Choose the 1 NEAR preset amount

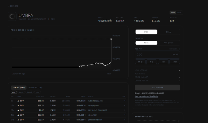(152, 62)
